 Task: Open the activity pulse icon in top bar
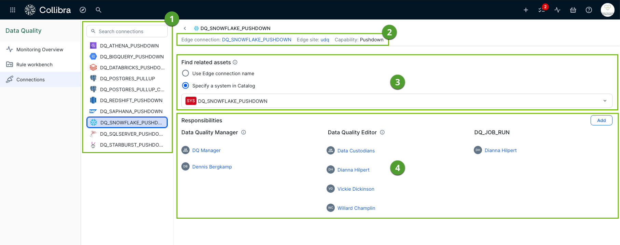tap(557, 10)
